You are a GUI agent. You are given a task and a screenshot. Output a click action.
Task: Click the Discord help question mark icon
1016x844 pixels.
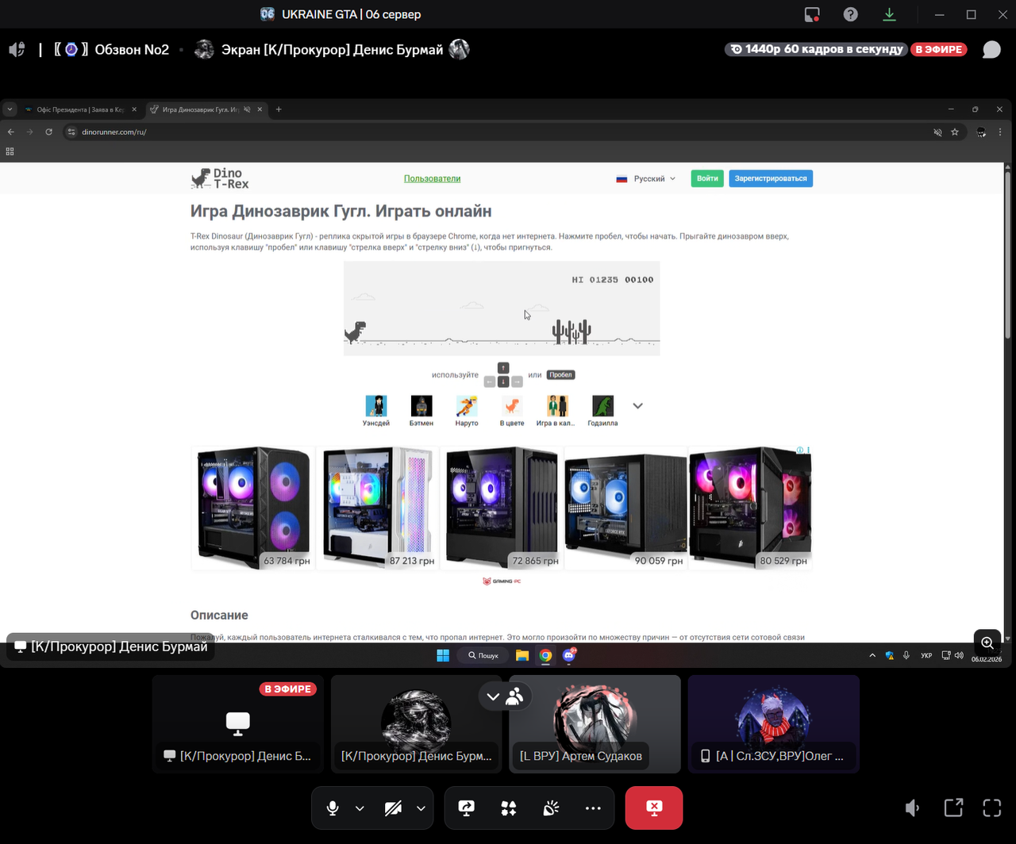[850, 14]
